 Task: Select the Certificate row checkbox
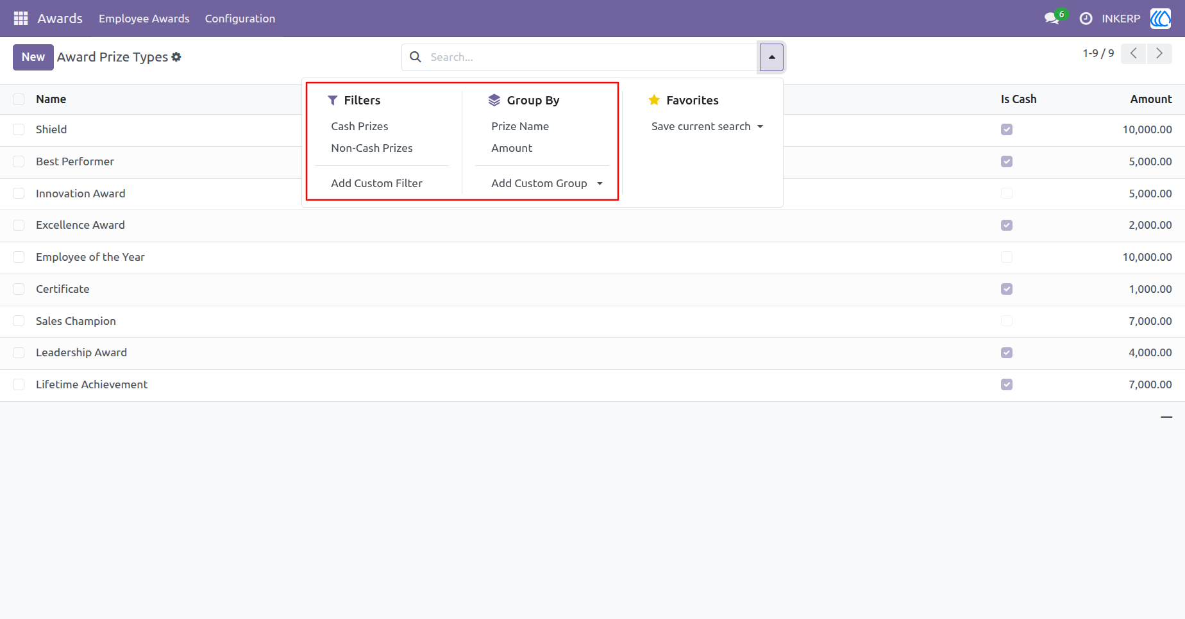pos(19,289)
